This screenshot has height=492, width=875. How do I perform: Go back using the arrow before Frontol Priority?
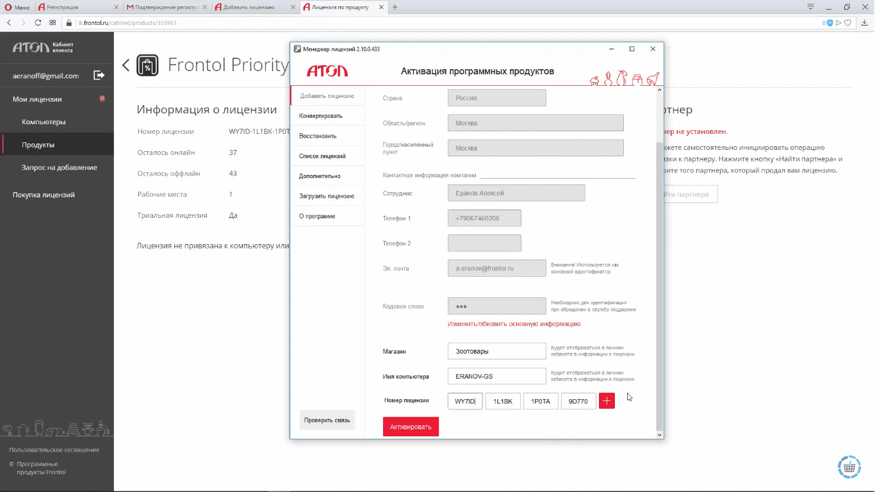point(126,65)
